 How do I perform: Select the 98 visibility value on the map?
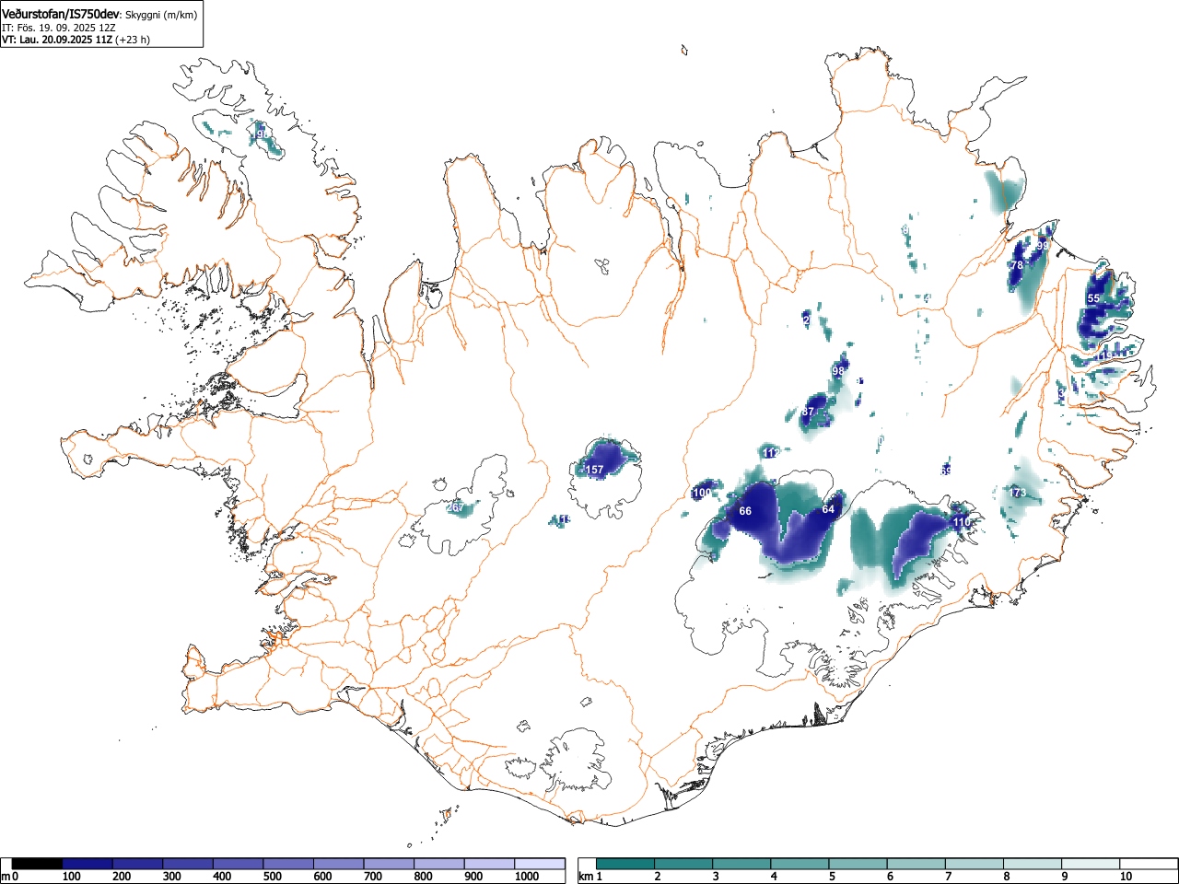(838, 371)
